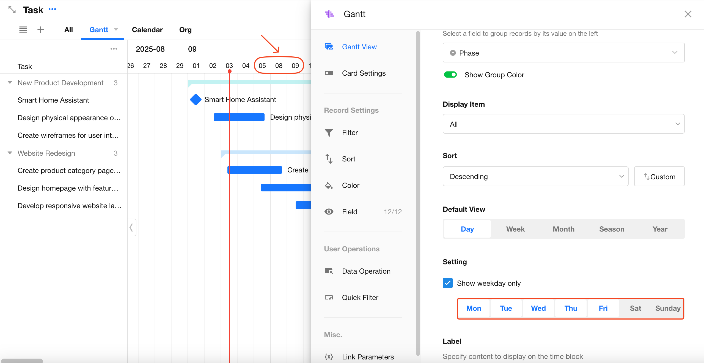
Task: Select Week as default view
Action: (x=515, y=229)
